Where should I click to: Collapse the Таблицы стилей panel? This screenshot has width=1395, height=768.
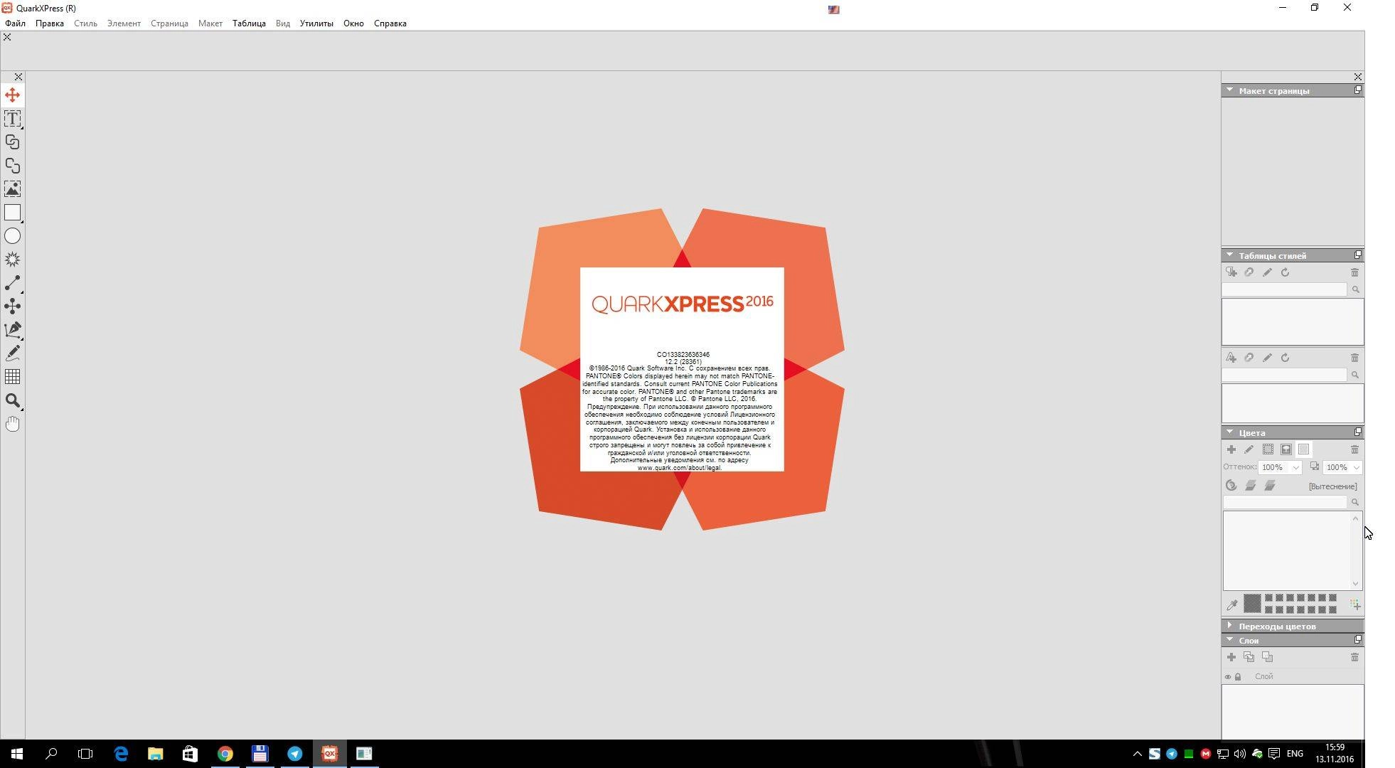1230,255
